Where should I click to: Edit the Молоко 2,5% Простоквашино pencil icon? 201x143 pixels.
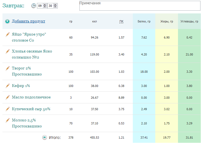(x=7, y=121)
